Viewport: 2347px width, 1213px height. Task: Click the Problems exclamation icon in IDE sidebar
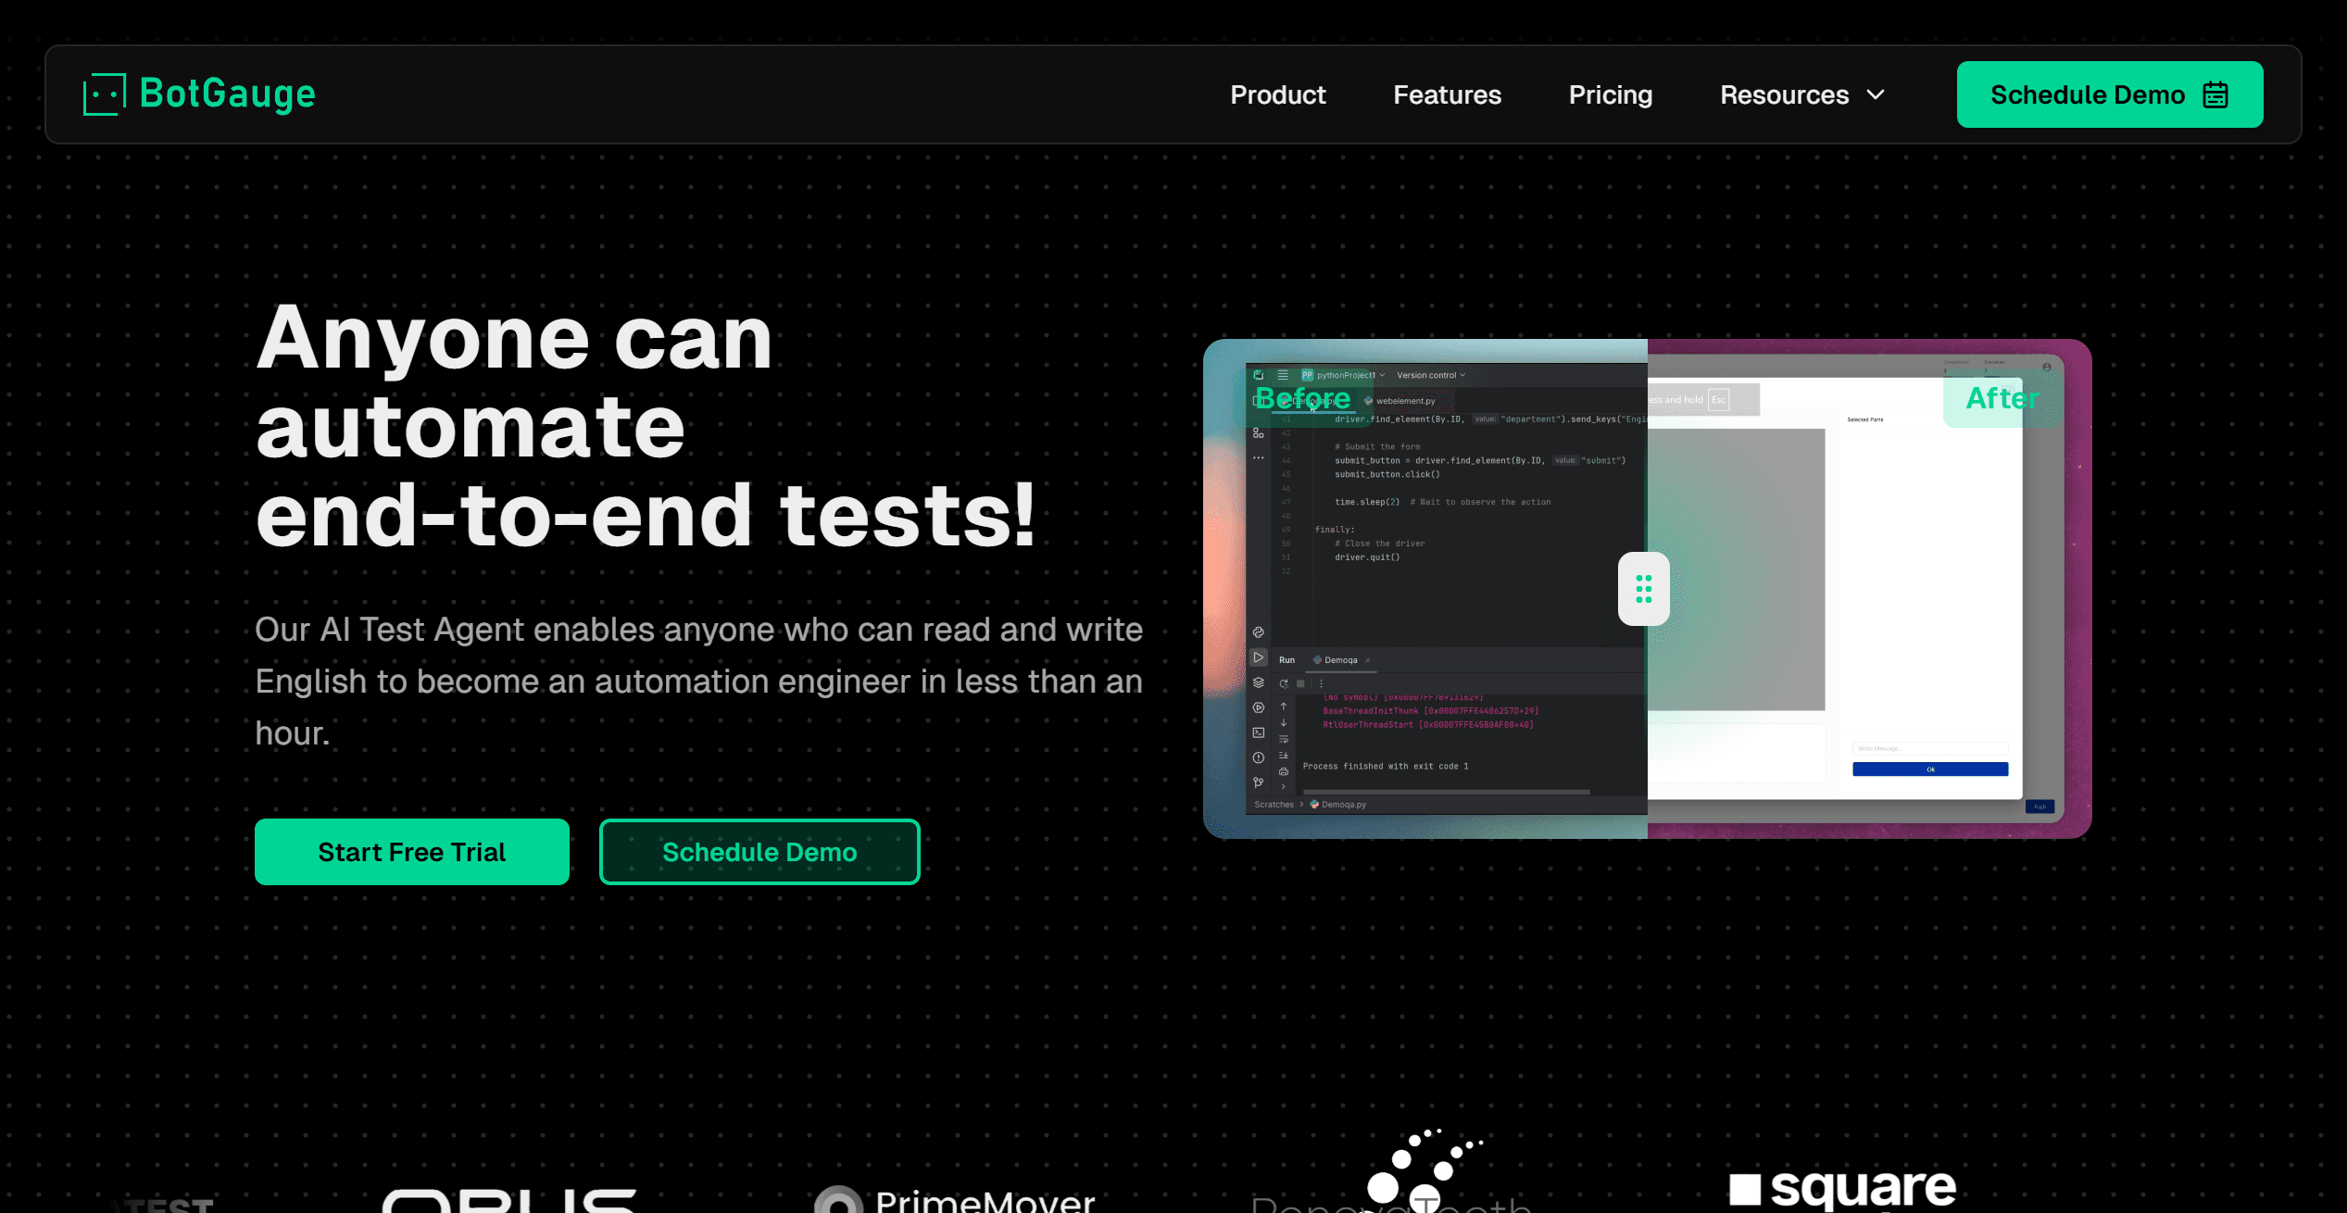pyautogui.click(x=1259, y=757)
